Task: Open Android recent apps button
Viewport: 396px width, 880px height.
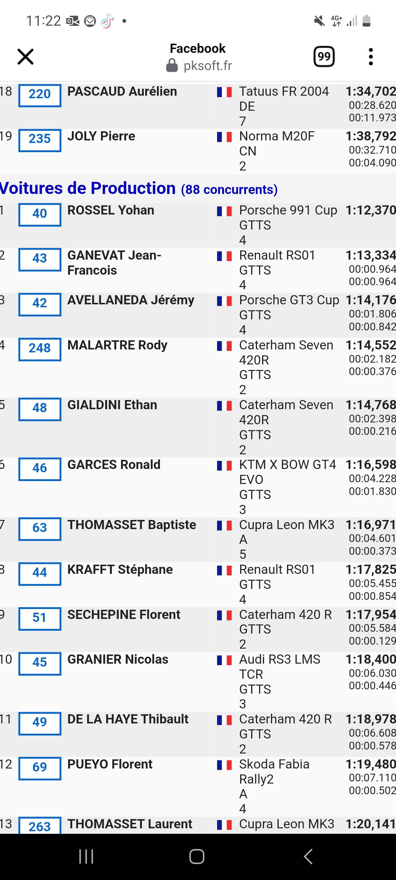Action: 86,857
